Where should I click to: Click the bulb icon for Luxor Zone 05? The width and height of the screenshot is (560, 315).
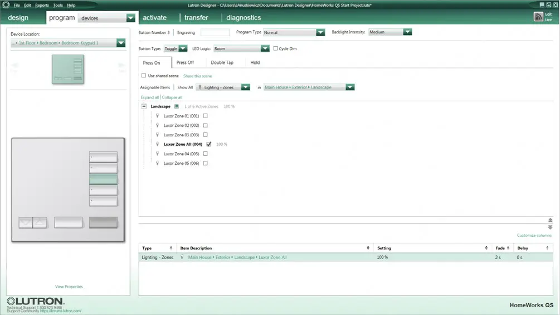tap(158, 163)
